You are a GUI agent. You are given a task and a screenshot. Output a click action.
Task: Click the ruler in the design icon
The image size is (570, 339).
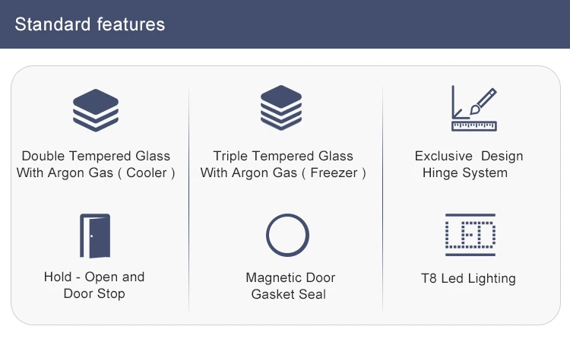pyautogui.click(x=474, y=126)
